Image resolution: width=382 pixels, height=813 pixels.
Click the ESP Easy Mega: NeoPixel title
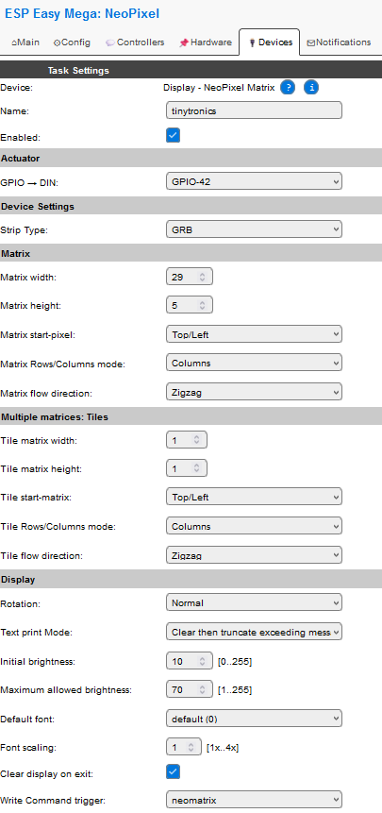click(x=82, y=13)
